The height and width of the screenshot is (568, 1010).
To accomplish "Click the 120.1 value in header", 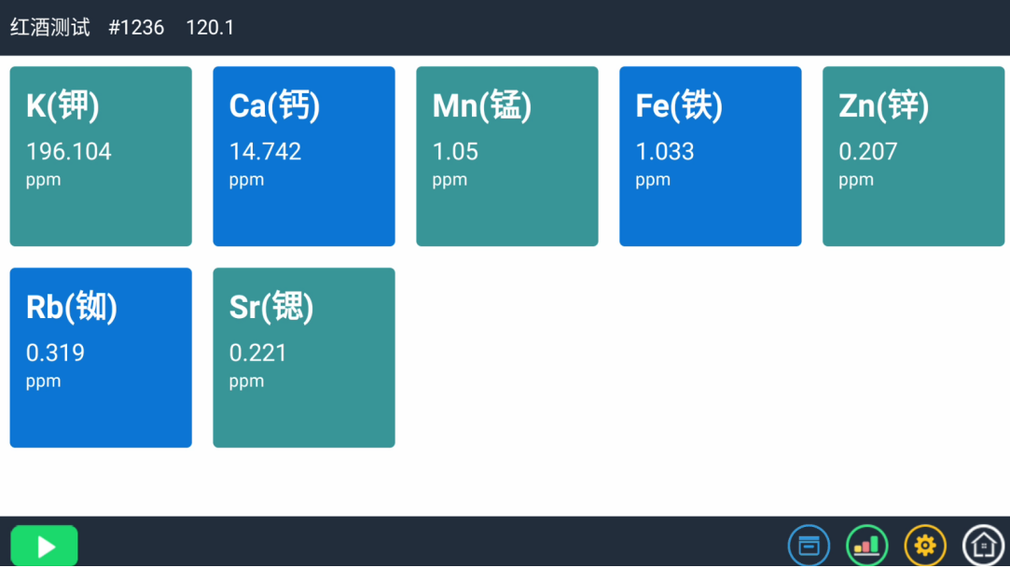I will pyautogui.click(x=210, y=28).
